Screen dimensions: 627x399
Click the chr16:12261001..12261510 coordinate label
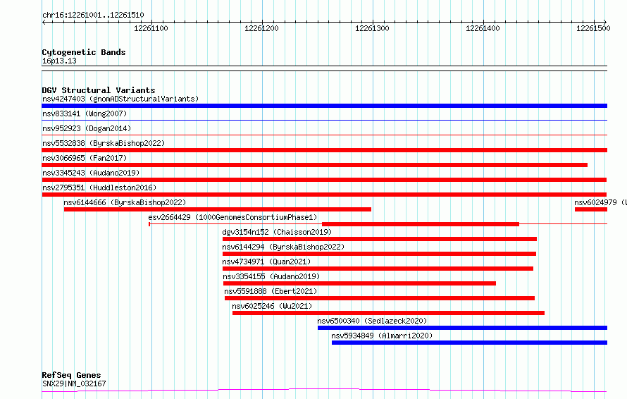(x=93, y=15)
